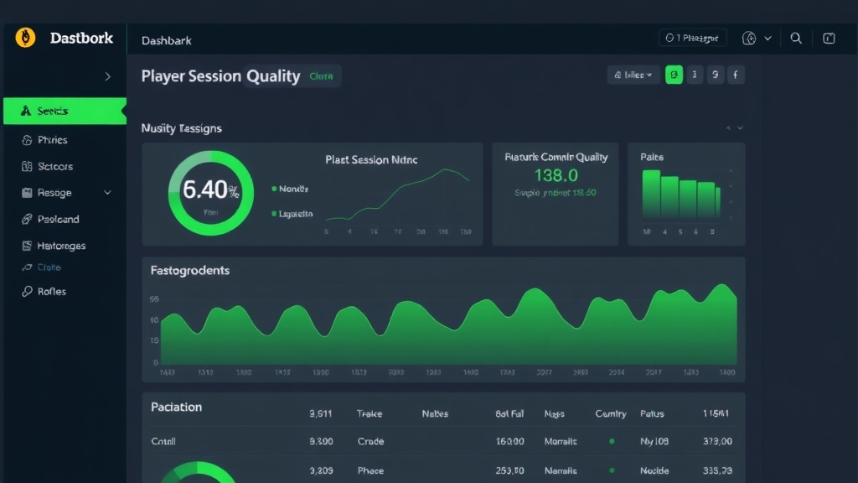Click the Phries sidebar icon
Image resolution: width=858 pixels, height=483 pixels.
[x=27, y=140]
